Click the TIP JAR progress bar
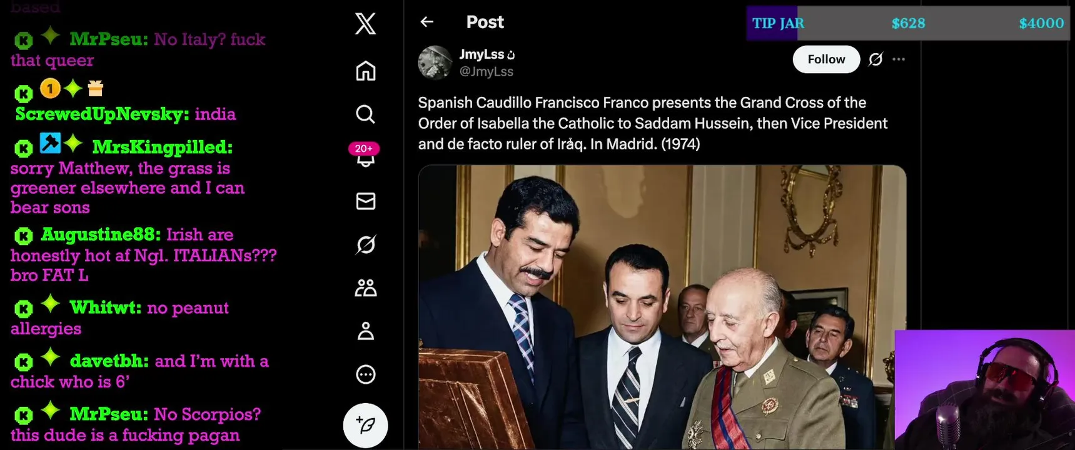Viewport: 1075px width, 450px height. [908, 23]
